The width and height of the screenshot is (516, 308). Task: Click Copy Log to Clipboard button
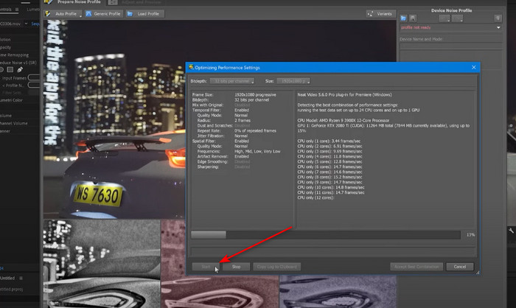point(276,267)
